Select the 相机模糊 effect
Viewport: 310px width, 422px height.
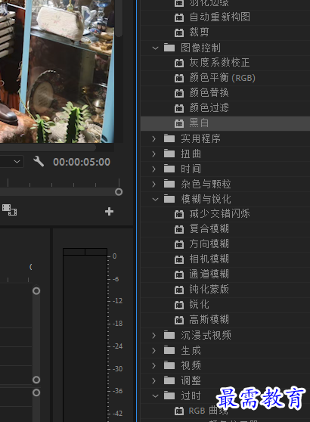coord(209,259)
